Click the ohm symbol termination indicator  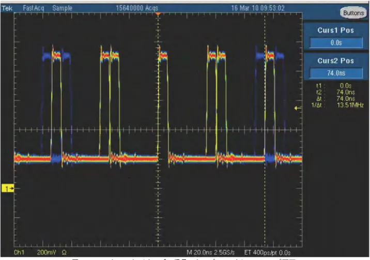64,253
